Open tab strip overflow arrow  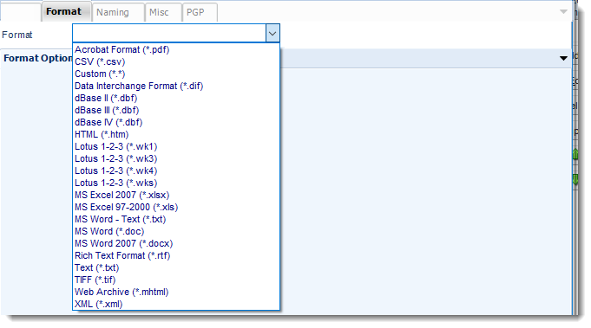(563, 11)
